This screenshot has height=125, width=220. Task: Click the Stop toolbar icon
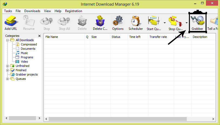click(46, 21)
